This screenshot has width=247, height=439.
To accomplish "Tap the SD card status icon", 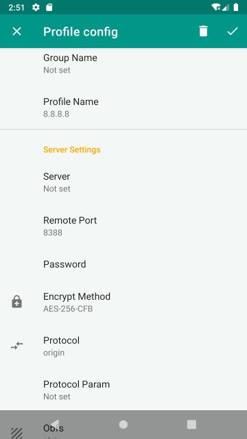I will (x=49, y=8).
